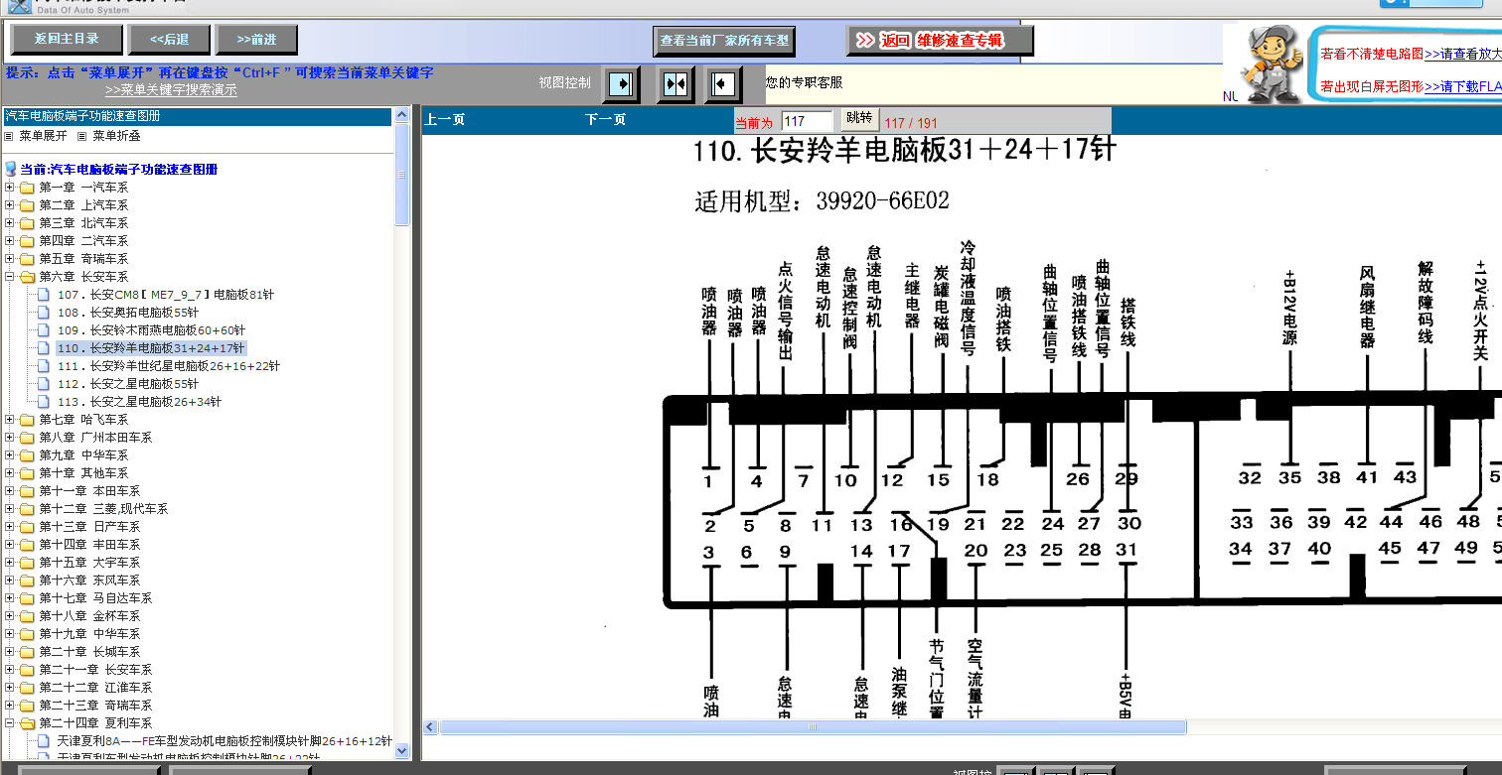This screenshot has width=1502, height=775.
Task: Click the current page number input field
Action: click(x=807, y=121)
